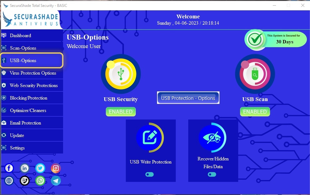
Task: Click the Optimizer/Cleaners icon
Action: [4, 110]
